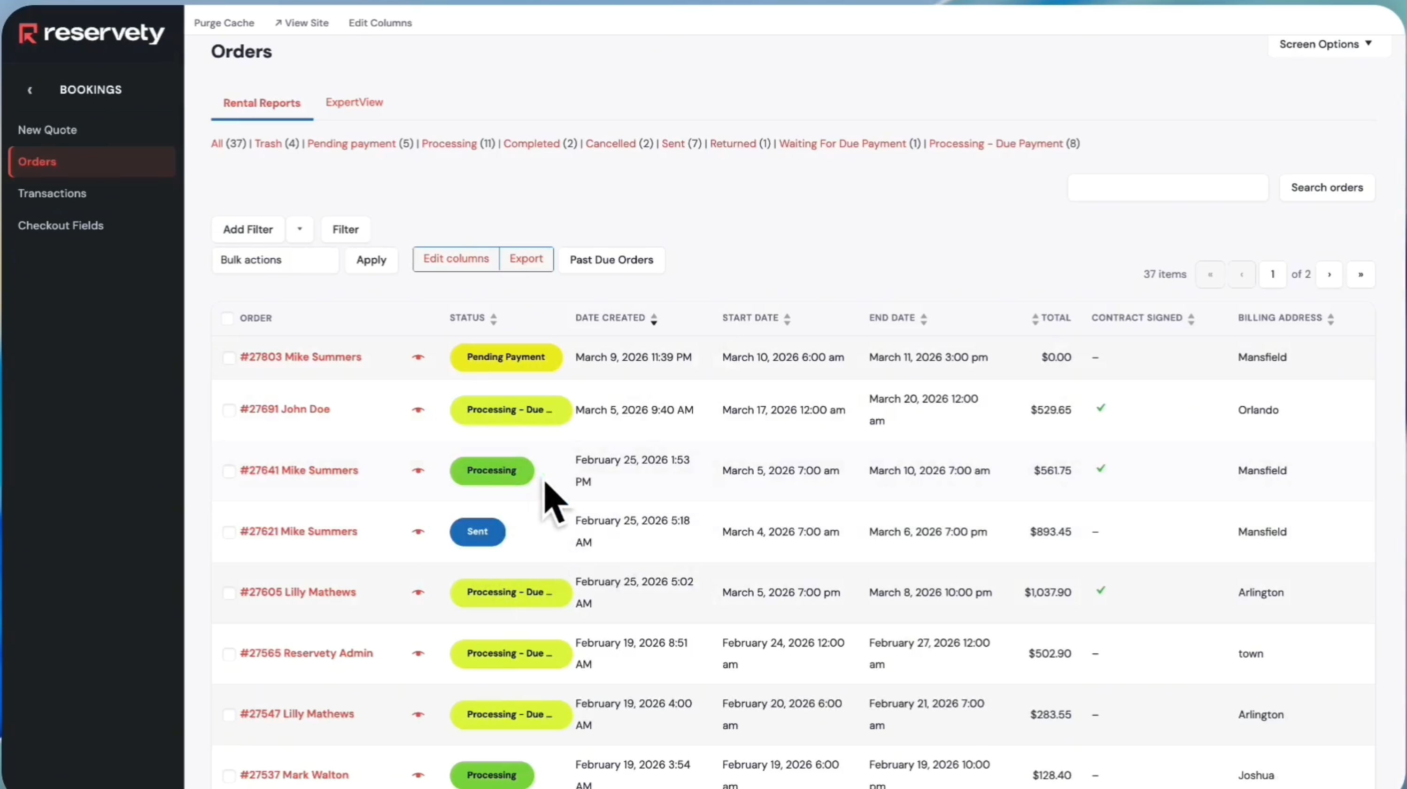Sort by Date Created column arrows
The image size is (1407, 789).
654,319
